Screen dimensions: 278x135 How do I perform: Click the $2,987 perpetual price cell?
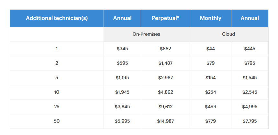coord(165,78)
